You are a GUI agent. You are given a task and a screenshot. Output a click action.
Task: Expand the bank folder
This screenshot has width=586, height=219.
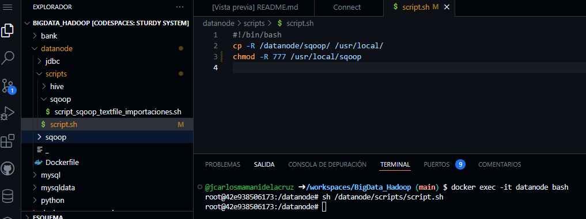click(35, 36)
